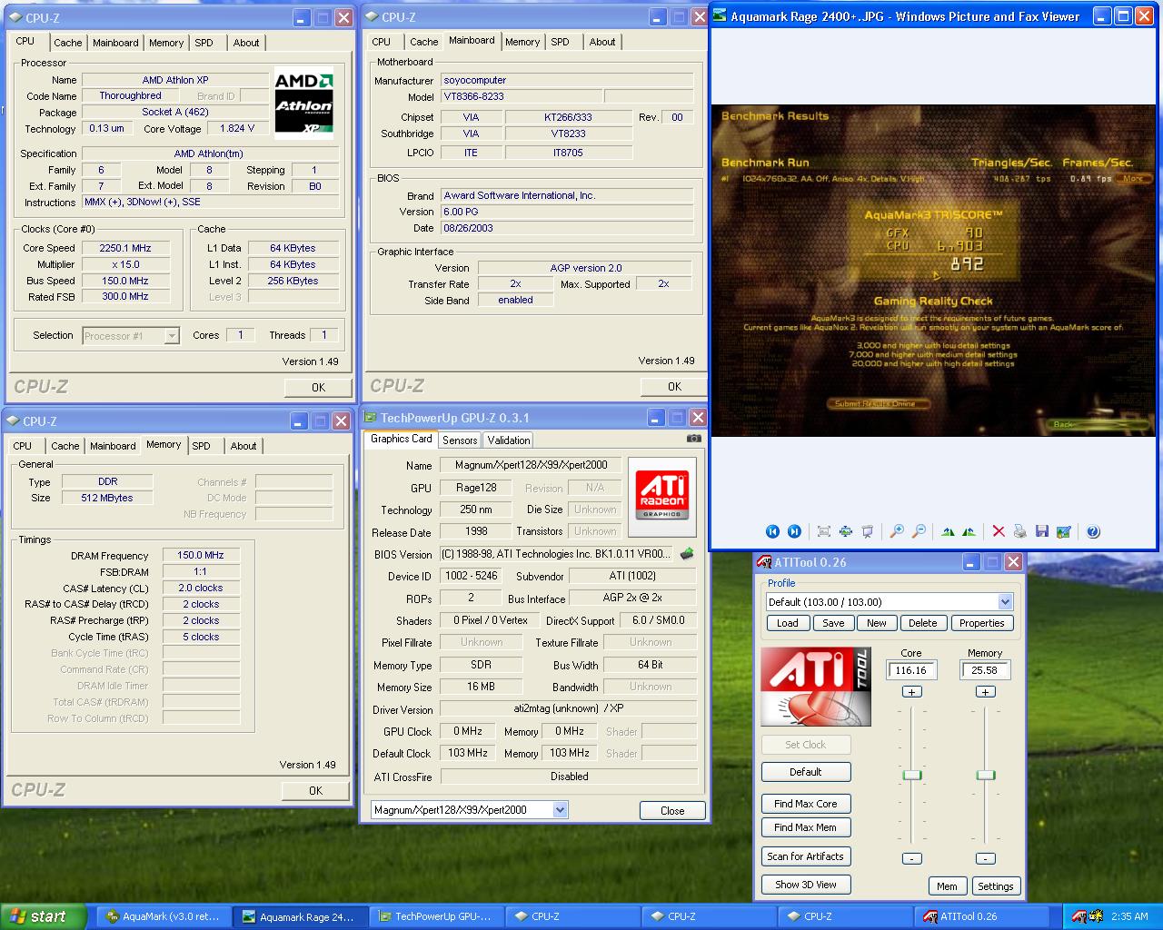1163x930 pixels.
Task: Open picture for editing icon
Action: point(1063,531)
